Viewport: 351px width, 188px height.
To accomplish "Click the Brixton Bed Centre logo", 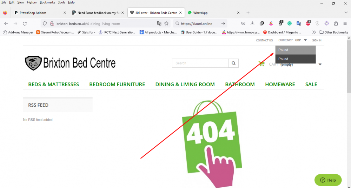I will pyautogui.click(x=70, y=63).
